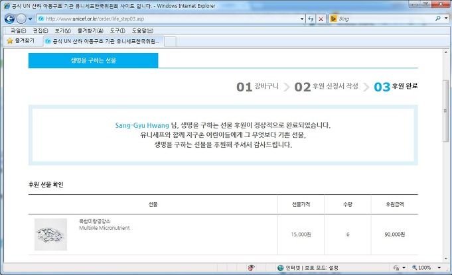Click the 후원금액 column header
The width and height of the screenshot is (452, 275).
click(x=395, y=204)
